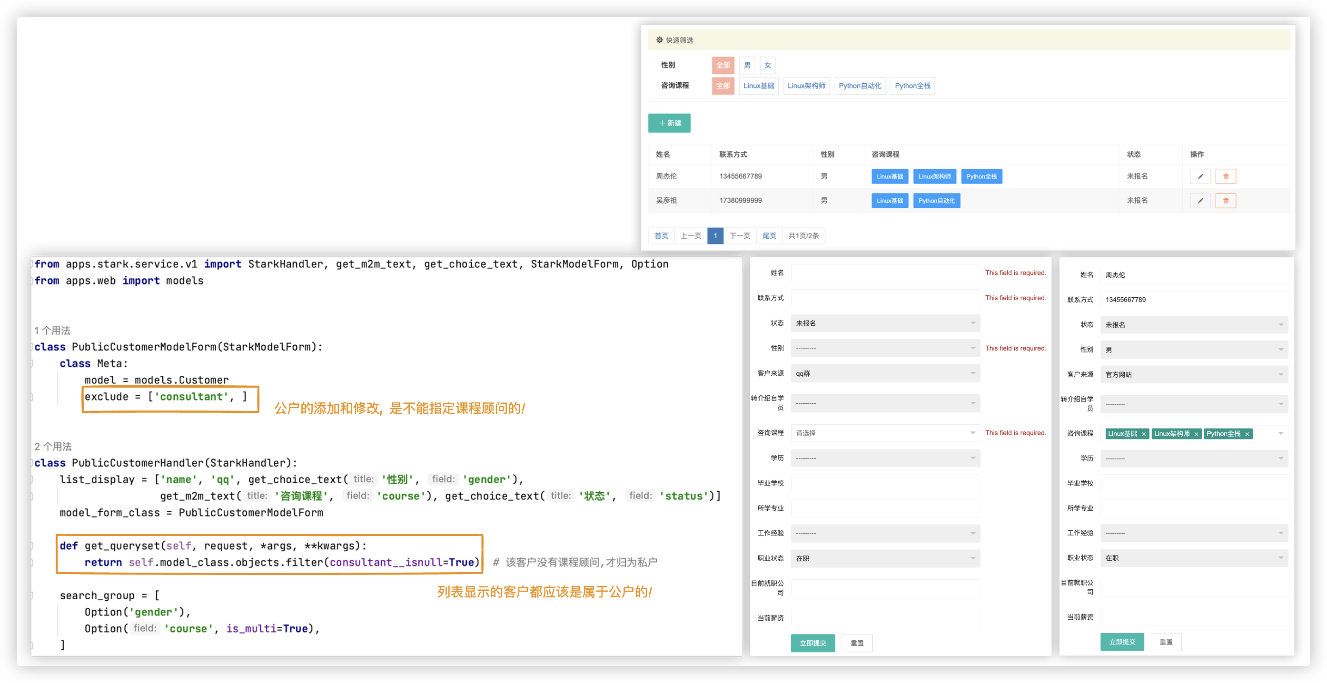Click the delete trash icon for 吴彦祖

1226,201
